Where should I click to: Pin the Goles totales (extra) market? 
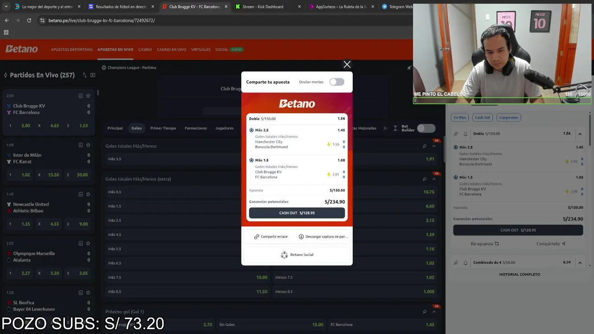coord(424,179)
